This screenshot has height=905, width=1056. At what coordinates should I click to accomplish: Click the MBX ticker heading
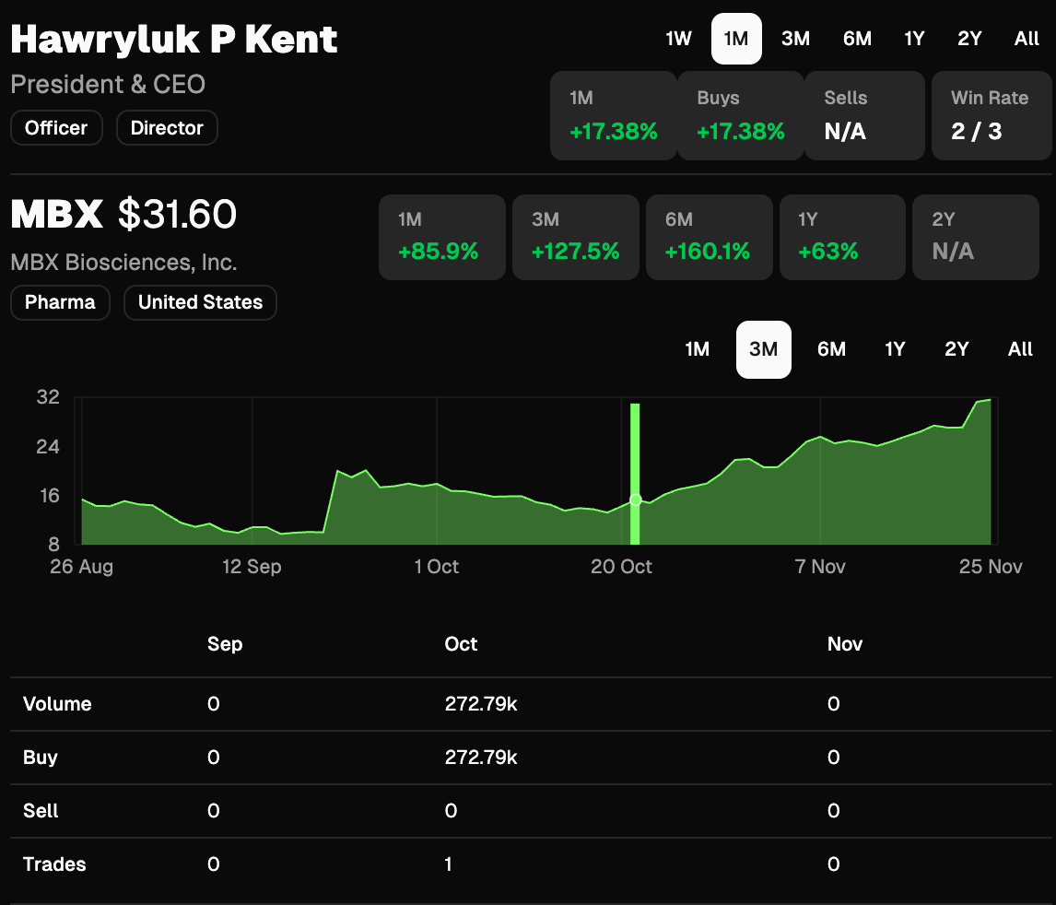point(56,214)
